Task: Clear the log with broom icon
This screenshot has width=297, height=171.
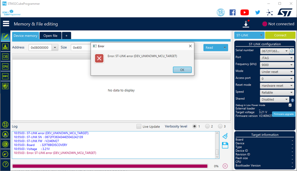Action: tap(225, 136)
